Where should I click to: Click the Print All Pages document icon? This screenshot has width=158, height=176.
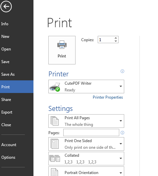point(55,121)
